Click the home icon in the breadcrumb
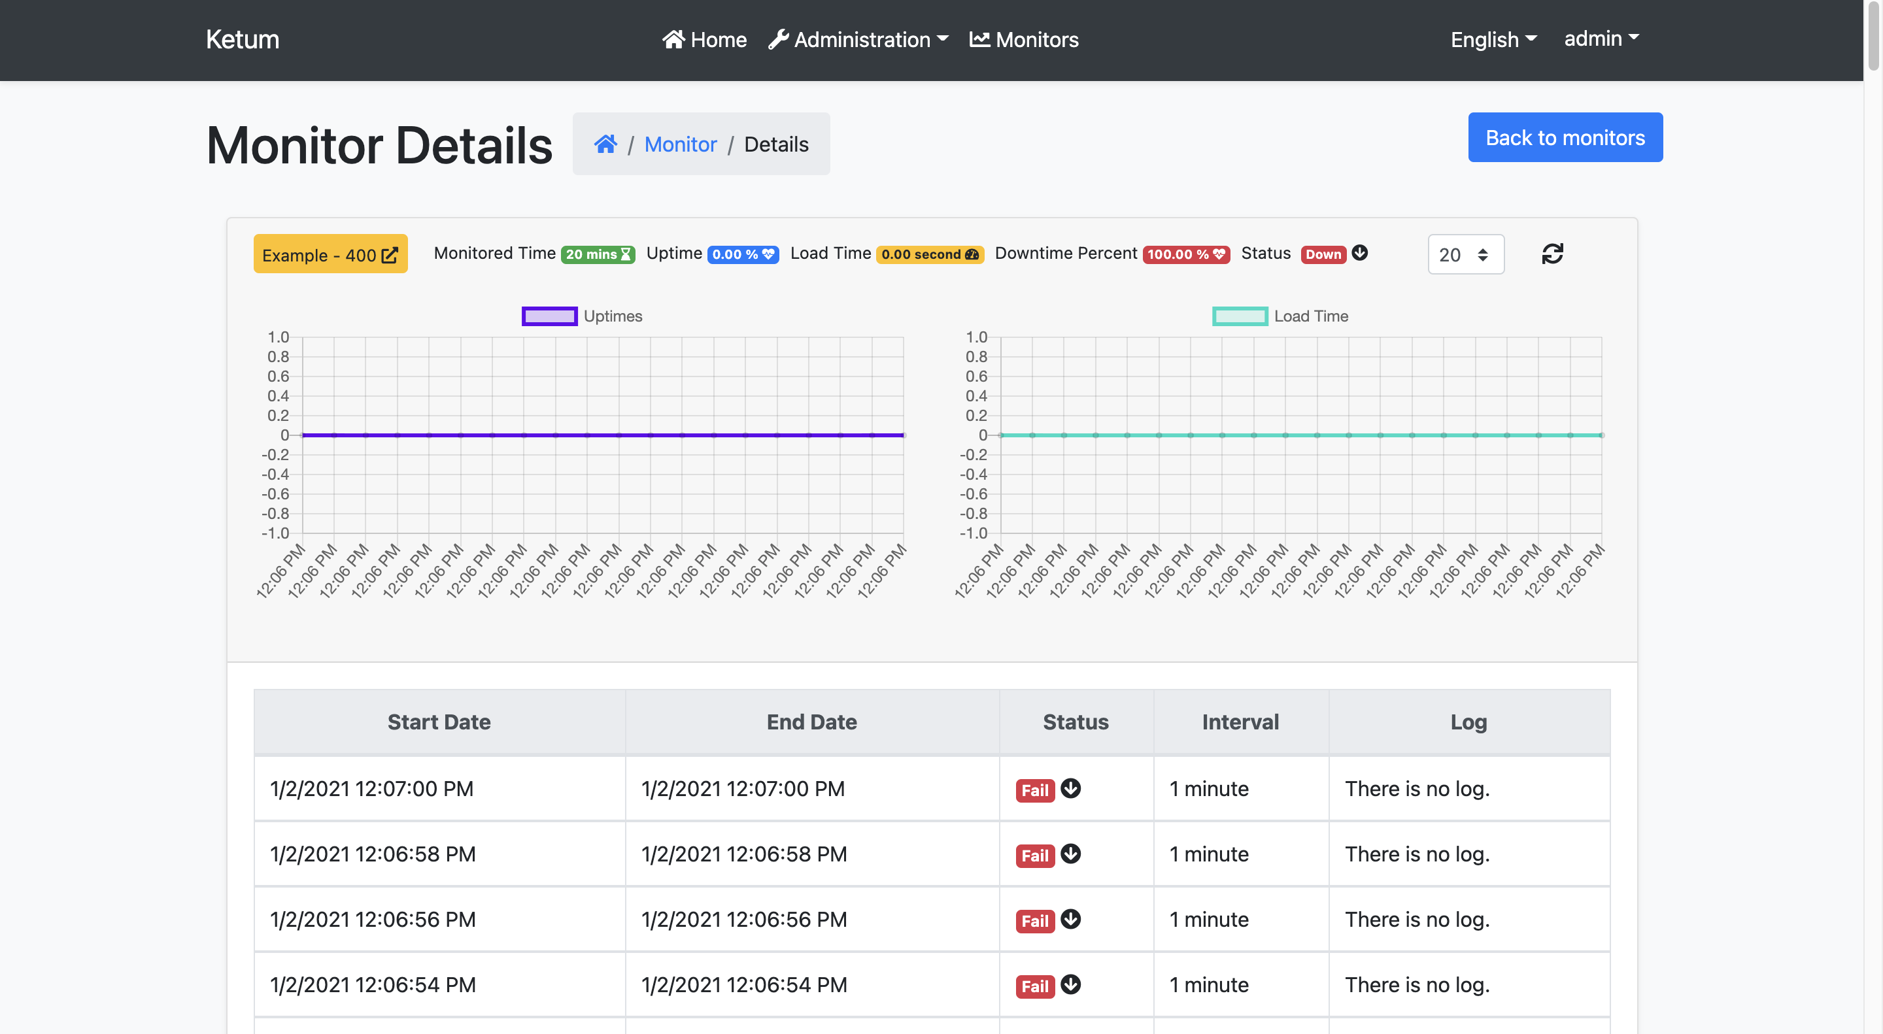1883x1034 pixels. (x=605, y=144)
